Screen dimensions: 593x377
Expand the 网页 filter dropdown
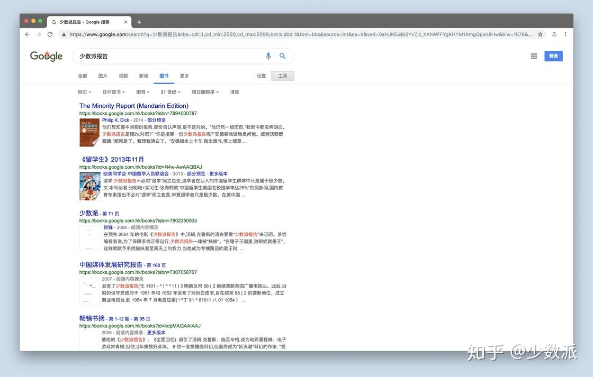click(84, 92)
